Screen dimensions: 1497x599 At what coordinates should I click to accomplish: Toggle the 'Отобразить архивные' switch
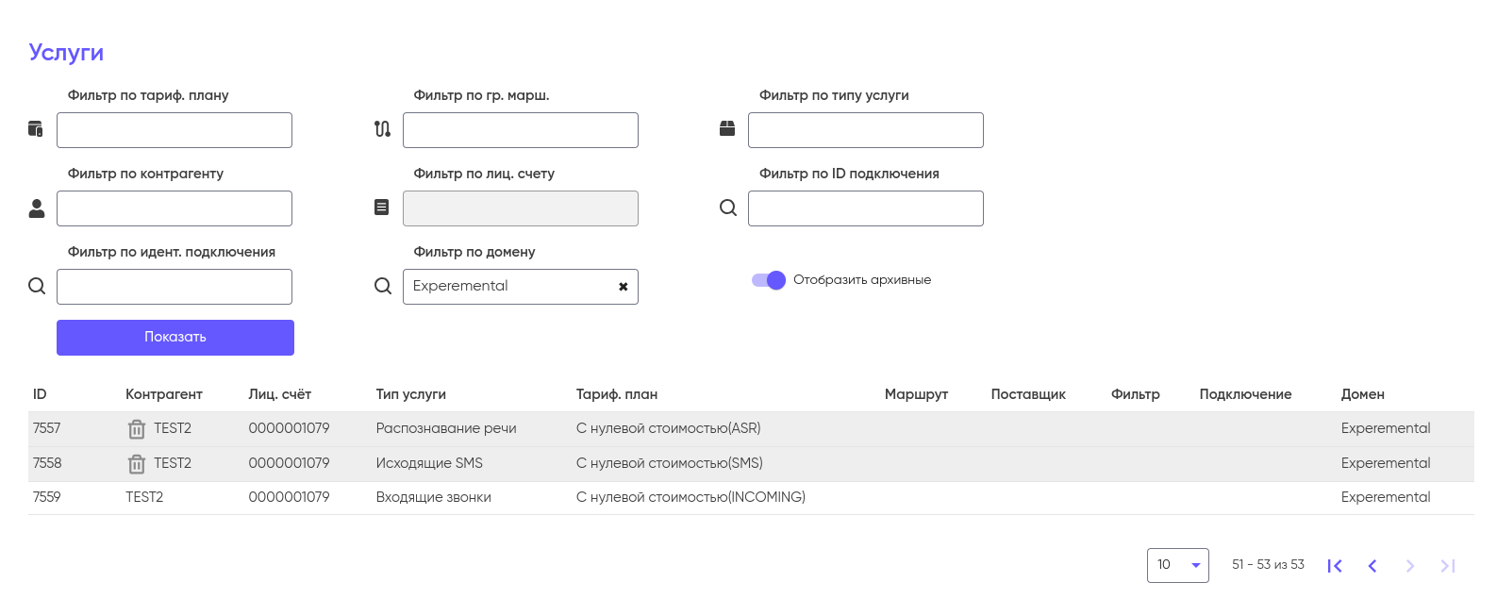click(x=769, y=280)
